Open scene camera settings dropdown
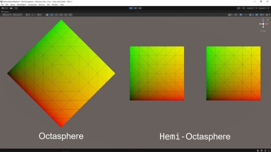271x152 pixels. coord(262,15)
